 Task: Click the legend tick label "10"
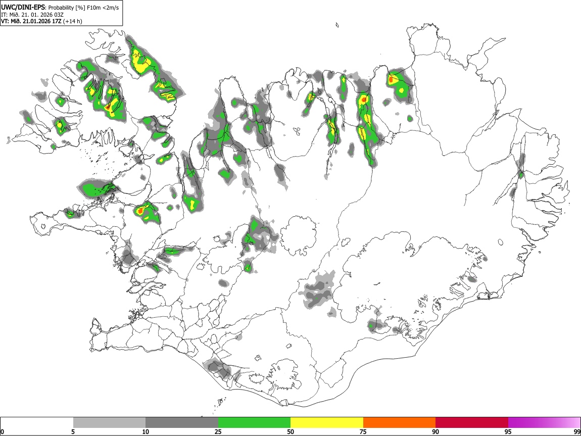click(x=146, y=431)
